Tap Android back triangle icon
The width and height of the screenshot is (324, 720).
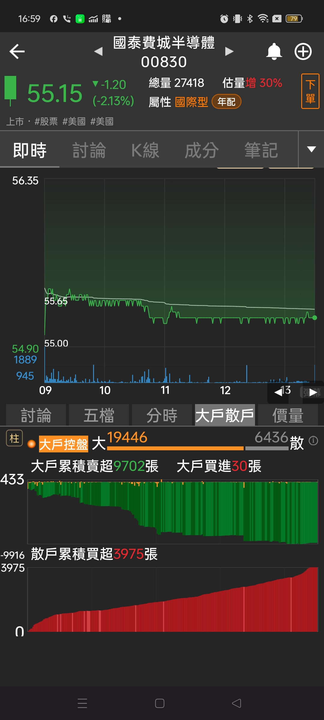coord(236,703)
